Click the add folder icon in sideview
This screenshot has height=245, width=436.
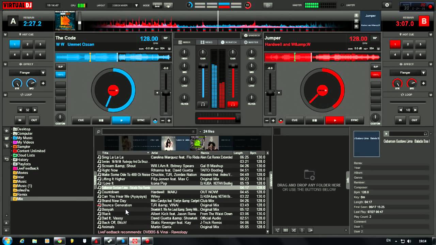[309, 175]
